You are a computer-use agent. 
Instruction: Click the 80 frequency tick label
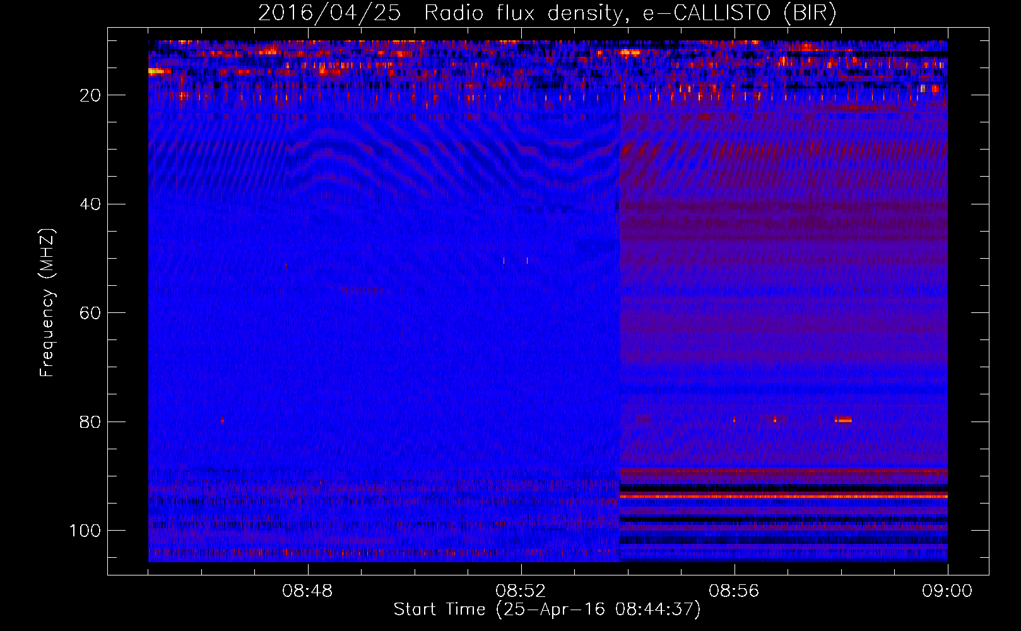coord(91,422)
